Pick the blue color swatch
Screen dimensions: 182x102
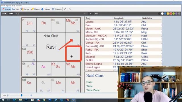point(165,14)
